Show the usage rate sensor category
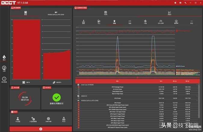The width and height of the screenshot is (203, 132). point(176,22)
